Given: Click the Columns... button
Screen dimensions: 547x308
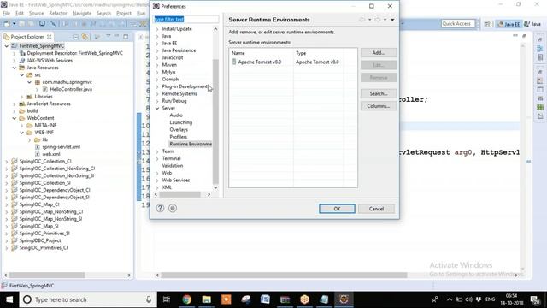Looking at the screenshot, I should pyautogui.click(x=379, y=106).
